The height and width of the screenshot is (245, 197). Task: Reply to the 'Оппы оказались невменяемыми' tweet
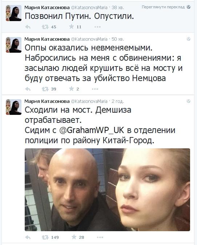click(28, 89)
